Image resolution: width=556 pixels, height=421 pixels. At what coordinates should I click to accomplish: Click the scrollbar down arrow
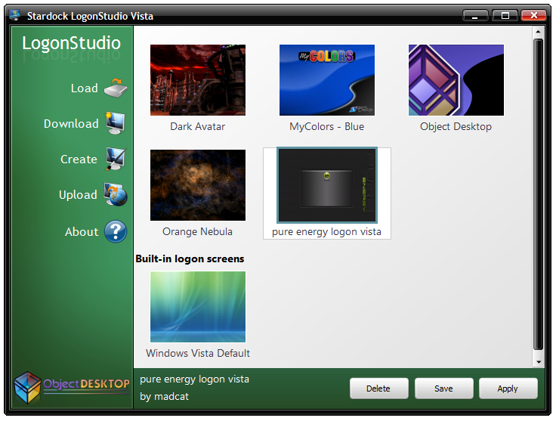click(x=539, y=362)
